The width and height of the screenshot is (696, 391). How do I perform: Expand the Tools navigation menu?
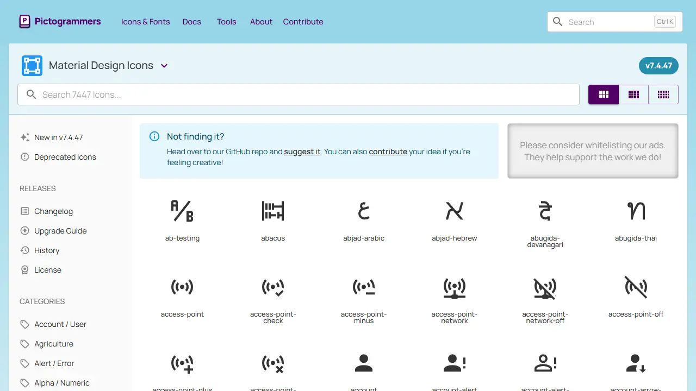(x=226, y=22)
